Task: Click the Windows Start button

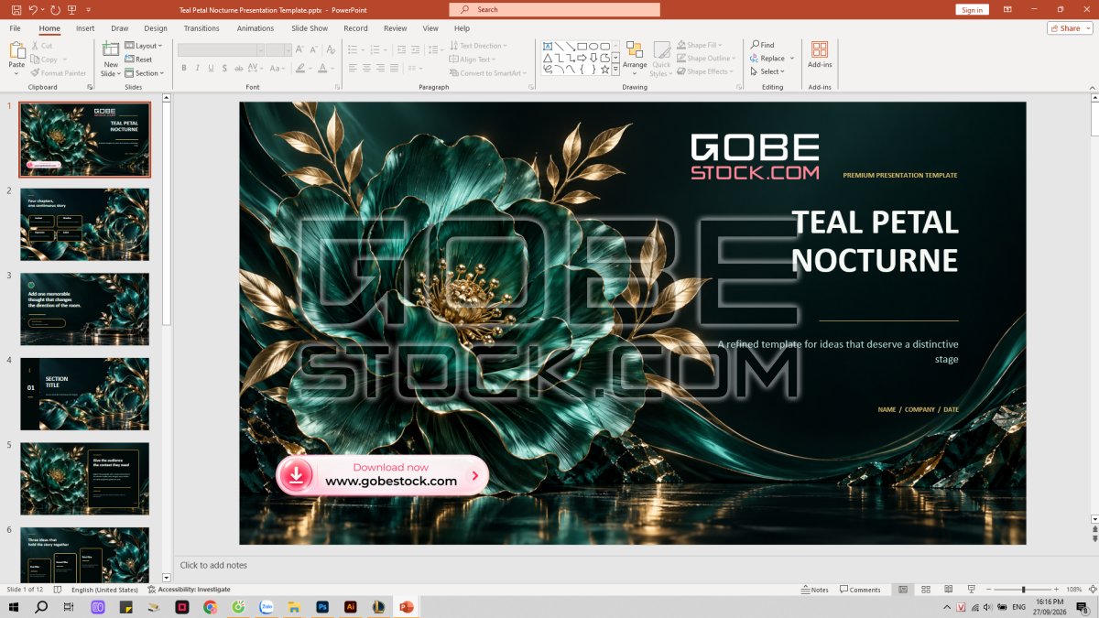Action: [x=14, y=607]
